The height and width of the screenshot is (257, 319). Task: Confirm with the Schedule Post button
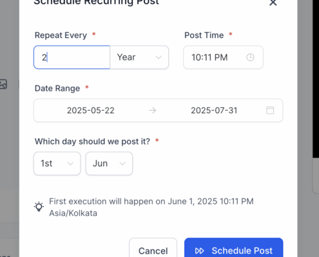pyautogui.click(x=234, y=248)
